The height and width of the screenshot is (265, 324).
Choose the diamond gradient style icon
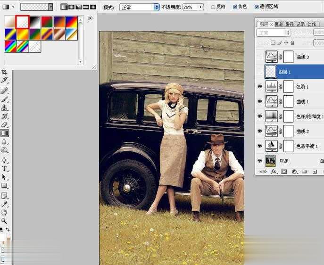pos(93,7)
